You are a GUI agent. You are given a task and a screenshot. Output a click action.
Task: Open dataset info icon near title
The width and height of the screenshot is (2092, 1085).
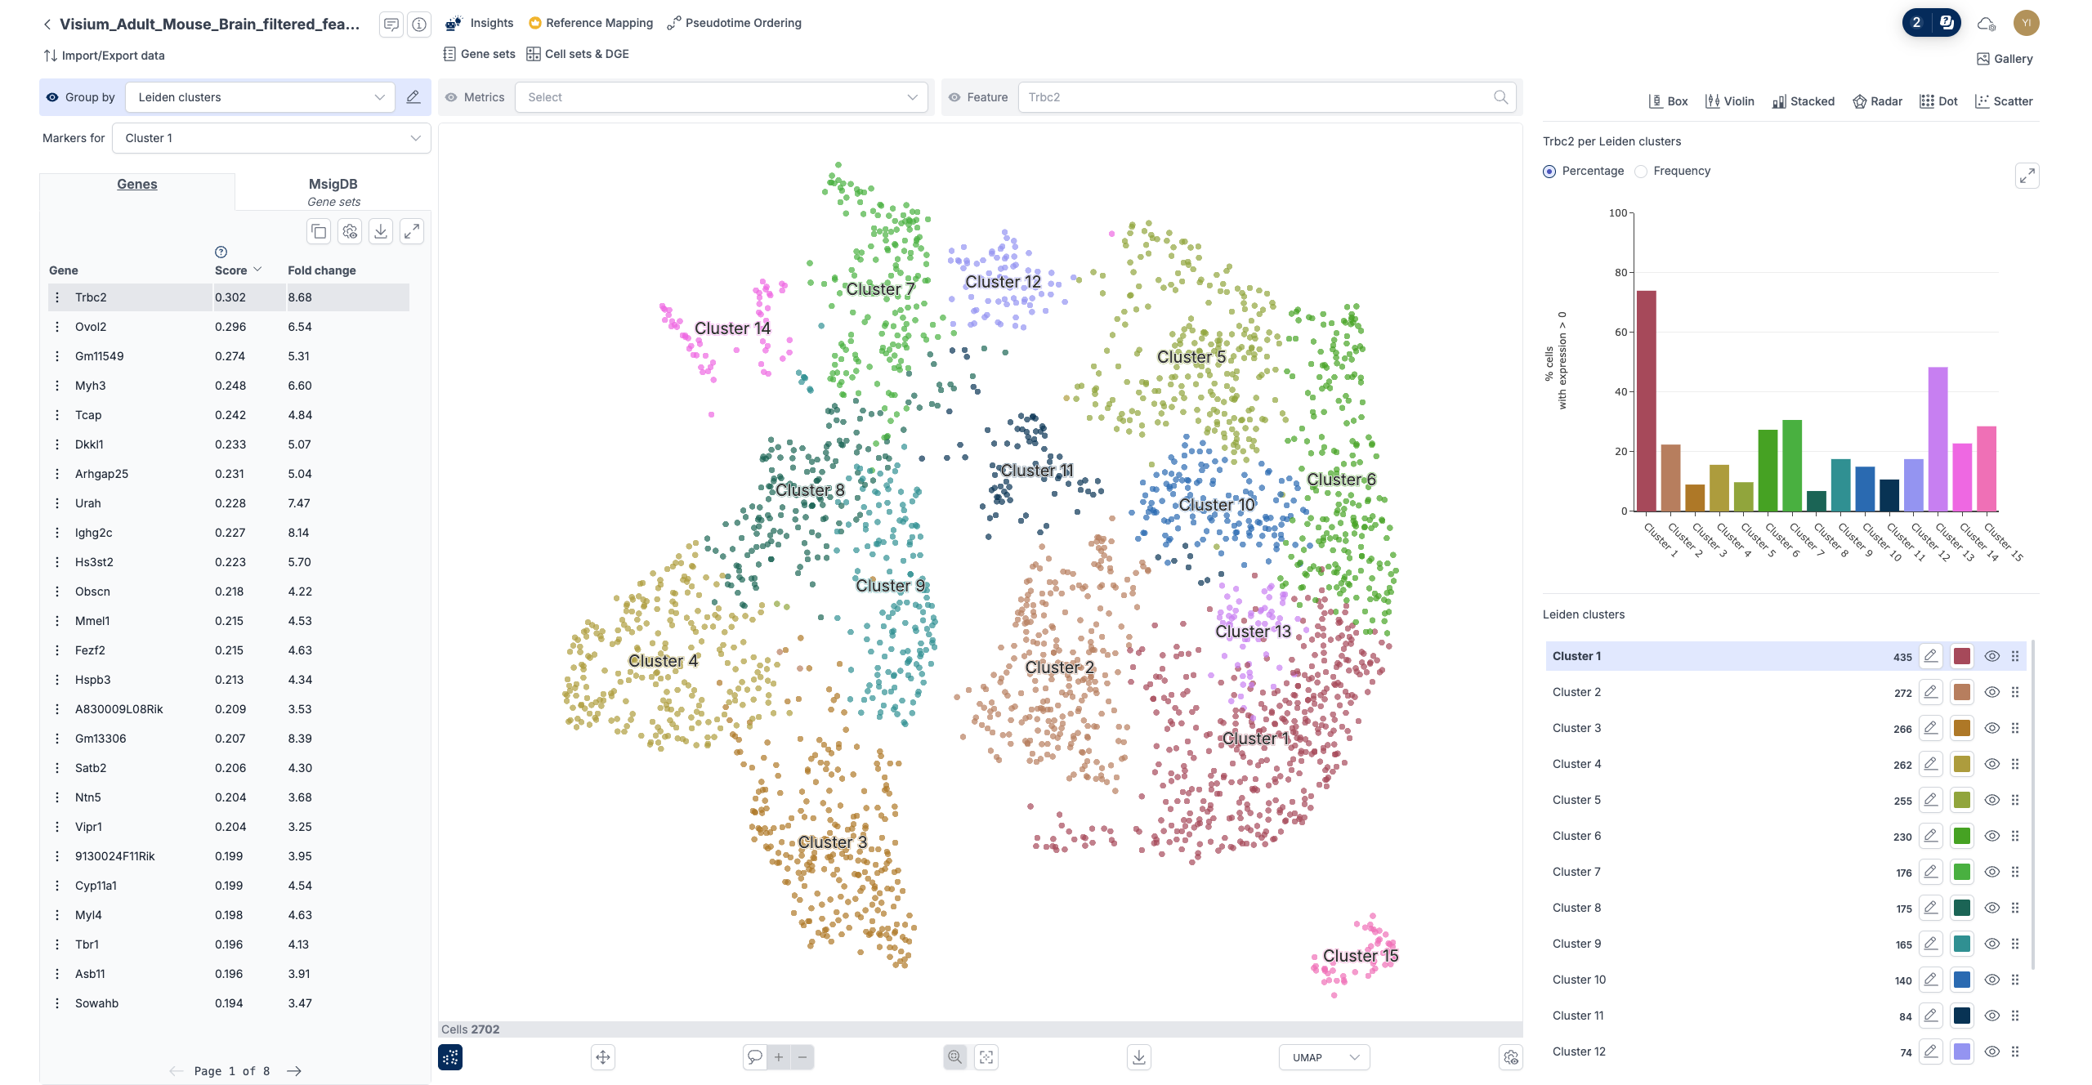point(419,25)
